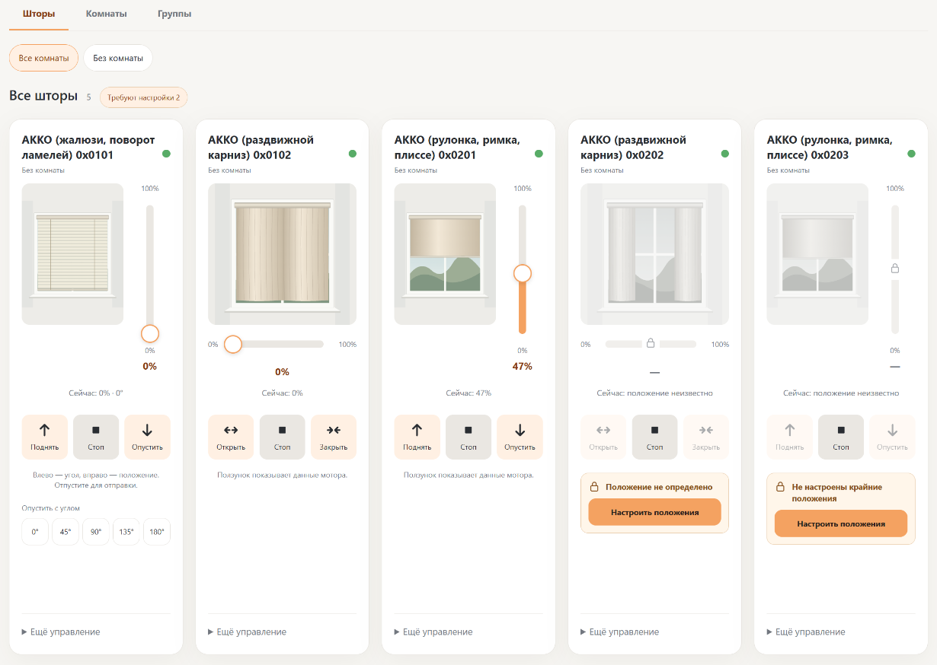Click the lock icon on the 0x0202 slider
The height and width of the screenshot is (665, 937).
pyautogui.click(x=651, y=344)
